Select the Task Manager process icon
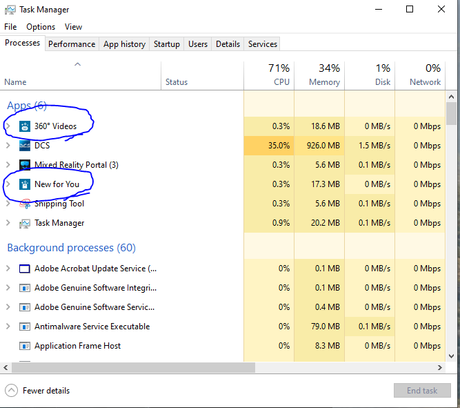 [25, 224]
